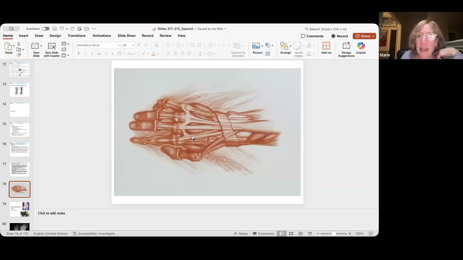Open the Undo history dropdown arrow

[67, 29]
